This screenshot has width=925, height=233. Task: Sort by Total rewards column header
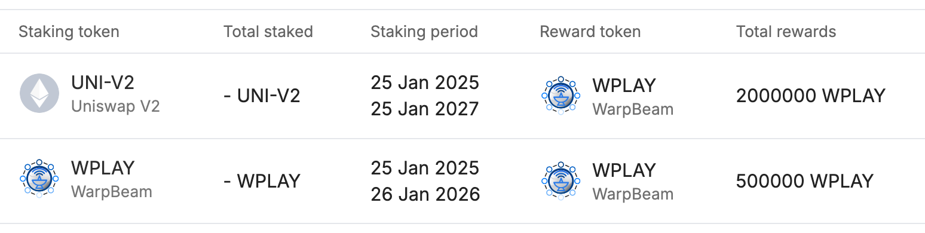(x=786, y=32)
